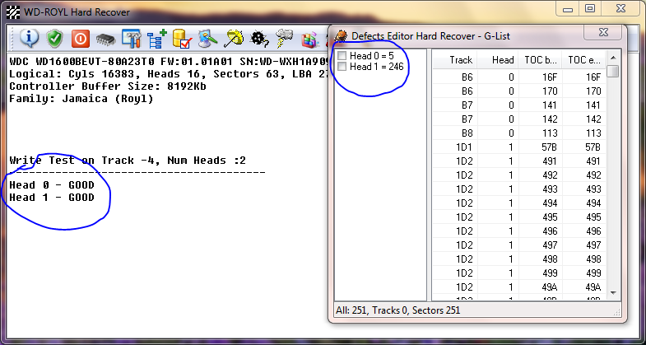Select TOC begin cell 495

[x=540, y=217]
